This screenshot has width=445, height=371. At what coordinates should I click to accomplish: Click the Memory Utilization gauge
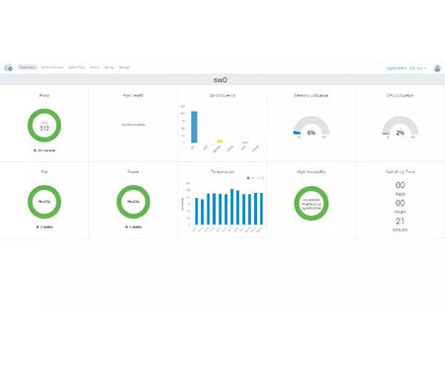coord(311,126)
